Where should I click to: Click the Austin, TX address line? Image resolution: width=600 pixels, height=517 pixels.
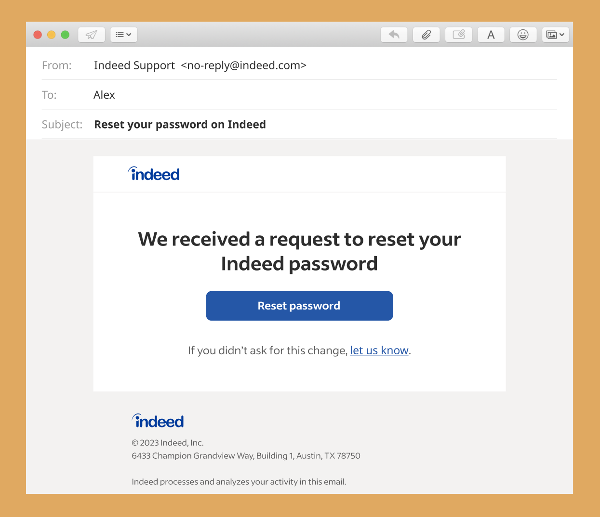point(246,456)
